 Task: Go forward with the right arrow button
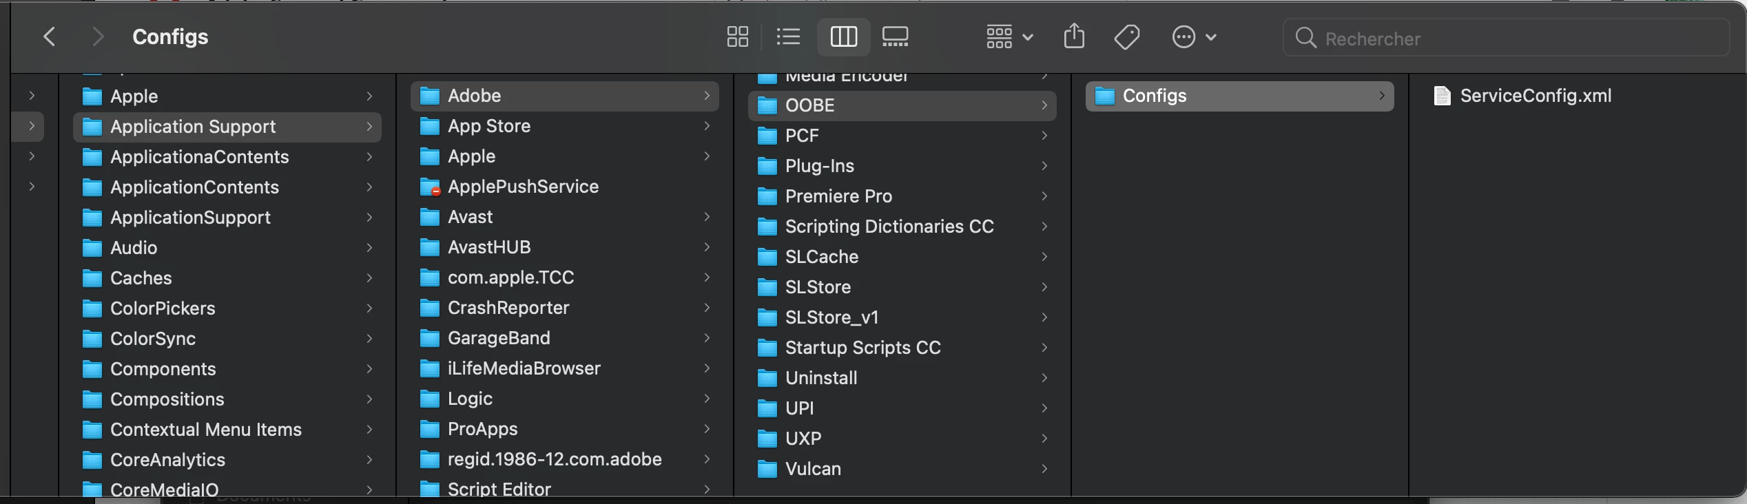(98, 36)
